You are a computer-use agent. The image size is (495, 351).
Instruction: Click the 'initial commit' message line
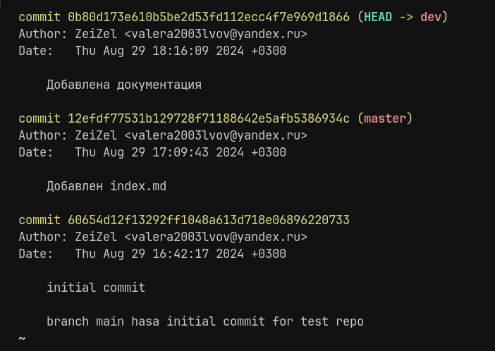(x=96, y=288)
